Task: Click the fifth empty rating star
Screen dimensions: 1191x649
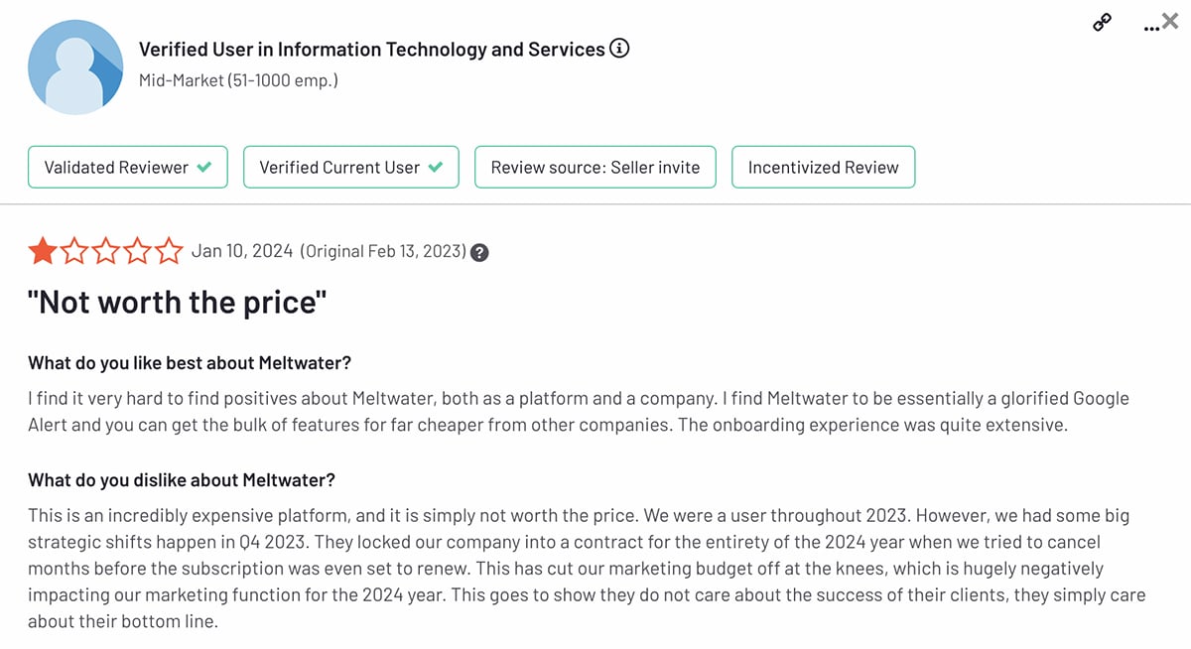Action: [169, 251]
